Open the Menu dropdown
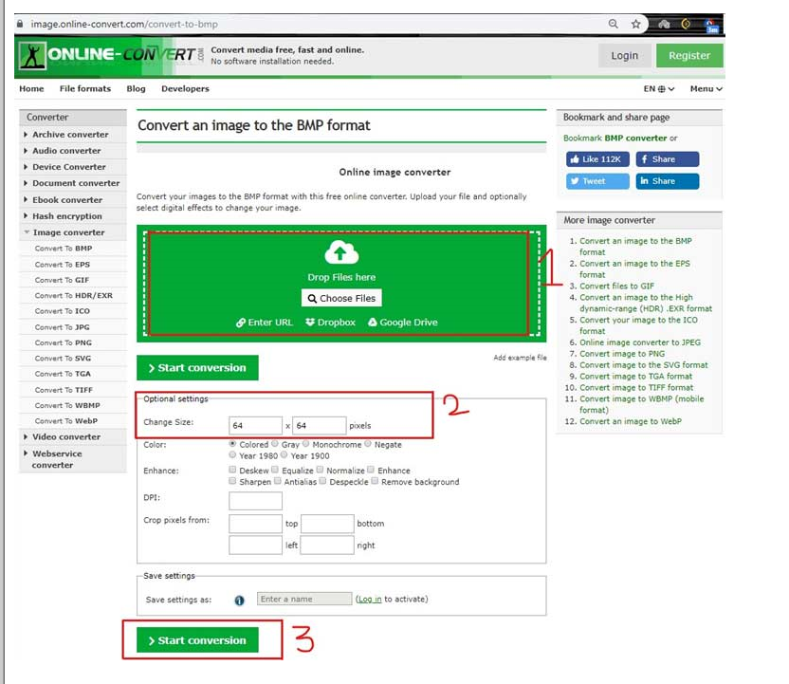Viewport: 789px width, 684px height. point(706,88)
